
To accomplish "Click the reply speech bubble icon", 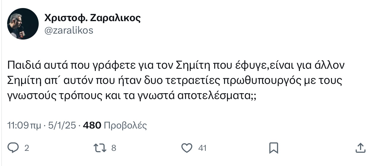I will (x=13, y=148).
